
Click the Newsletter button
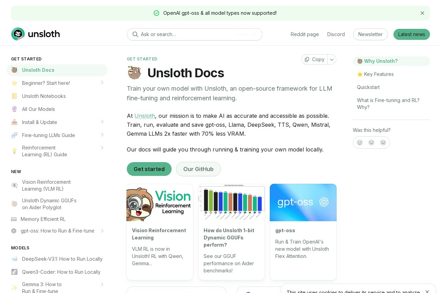click(x=370, y=34)
